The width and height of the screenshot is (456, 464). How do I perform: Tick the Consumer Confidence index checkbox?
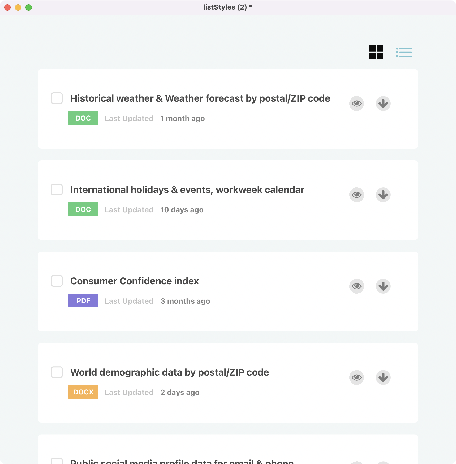click(57, 281)
